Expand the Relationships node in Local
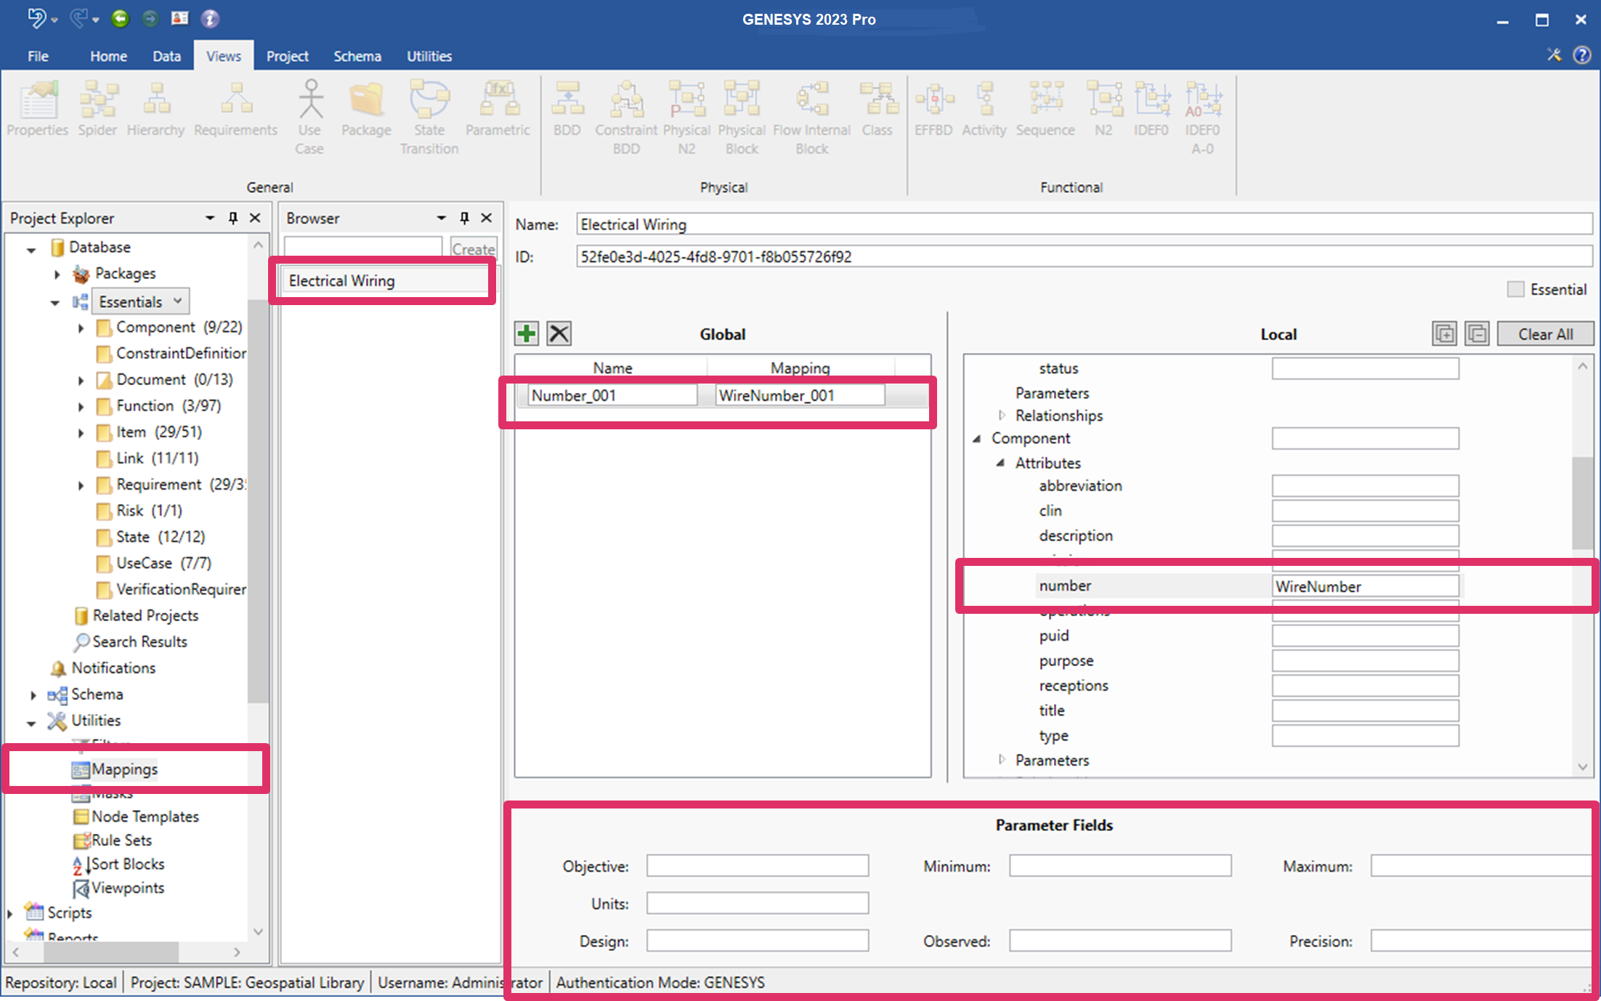The image size is (1601, 1001). (x=1002, y=416)
